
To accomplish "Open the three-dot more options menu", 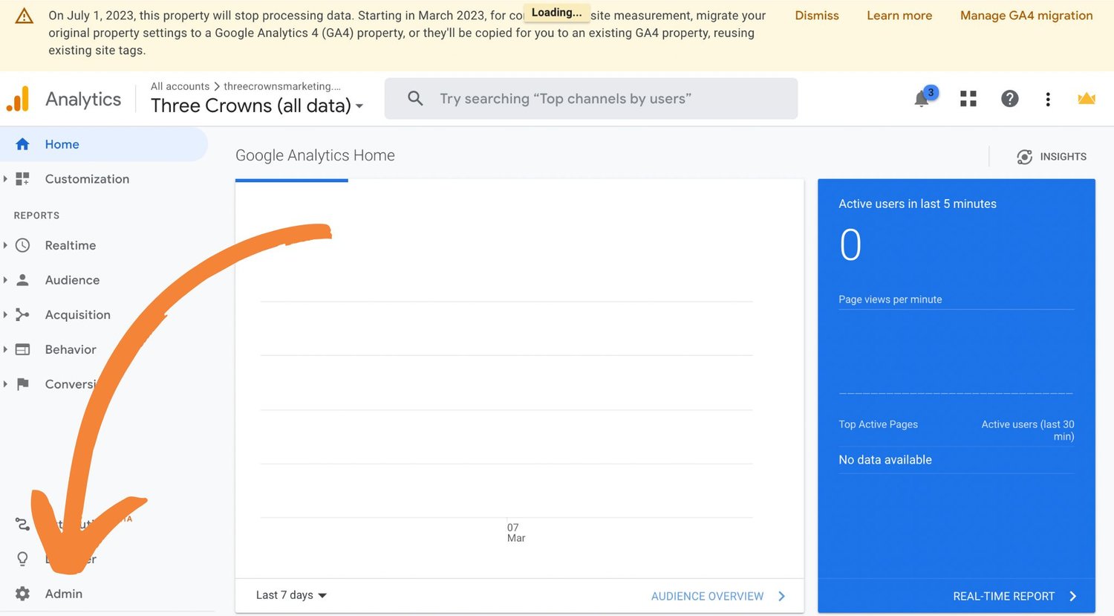I will 1048,99.
